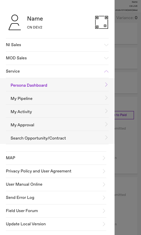141x235 pixels.
Task: Click the arrow beside Send Error Log
Action: tap(104, 198)
